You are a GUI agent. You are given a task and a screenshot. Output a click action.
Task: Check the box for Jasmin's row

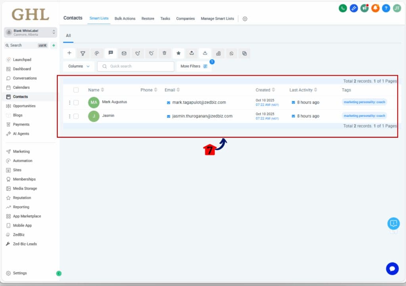tap(76, 116)
